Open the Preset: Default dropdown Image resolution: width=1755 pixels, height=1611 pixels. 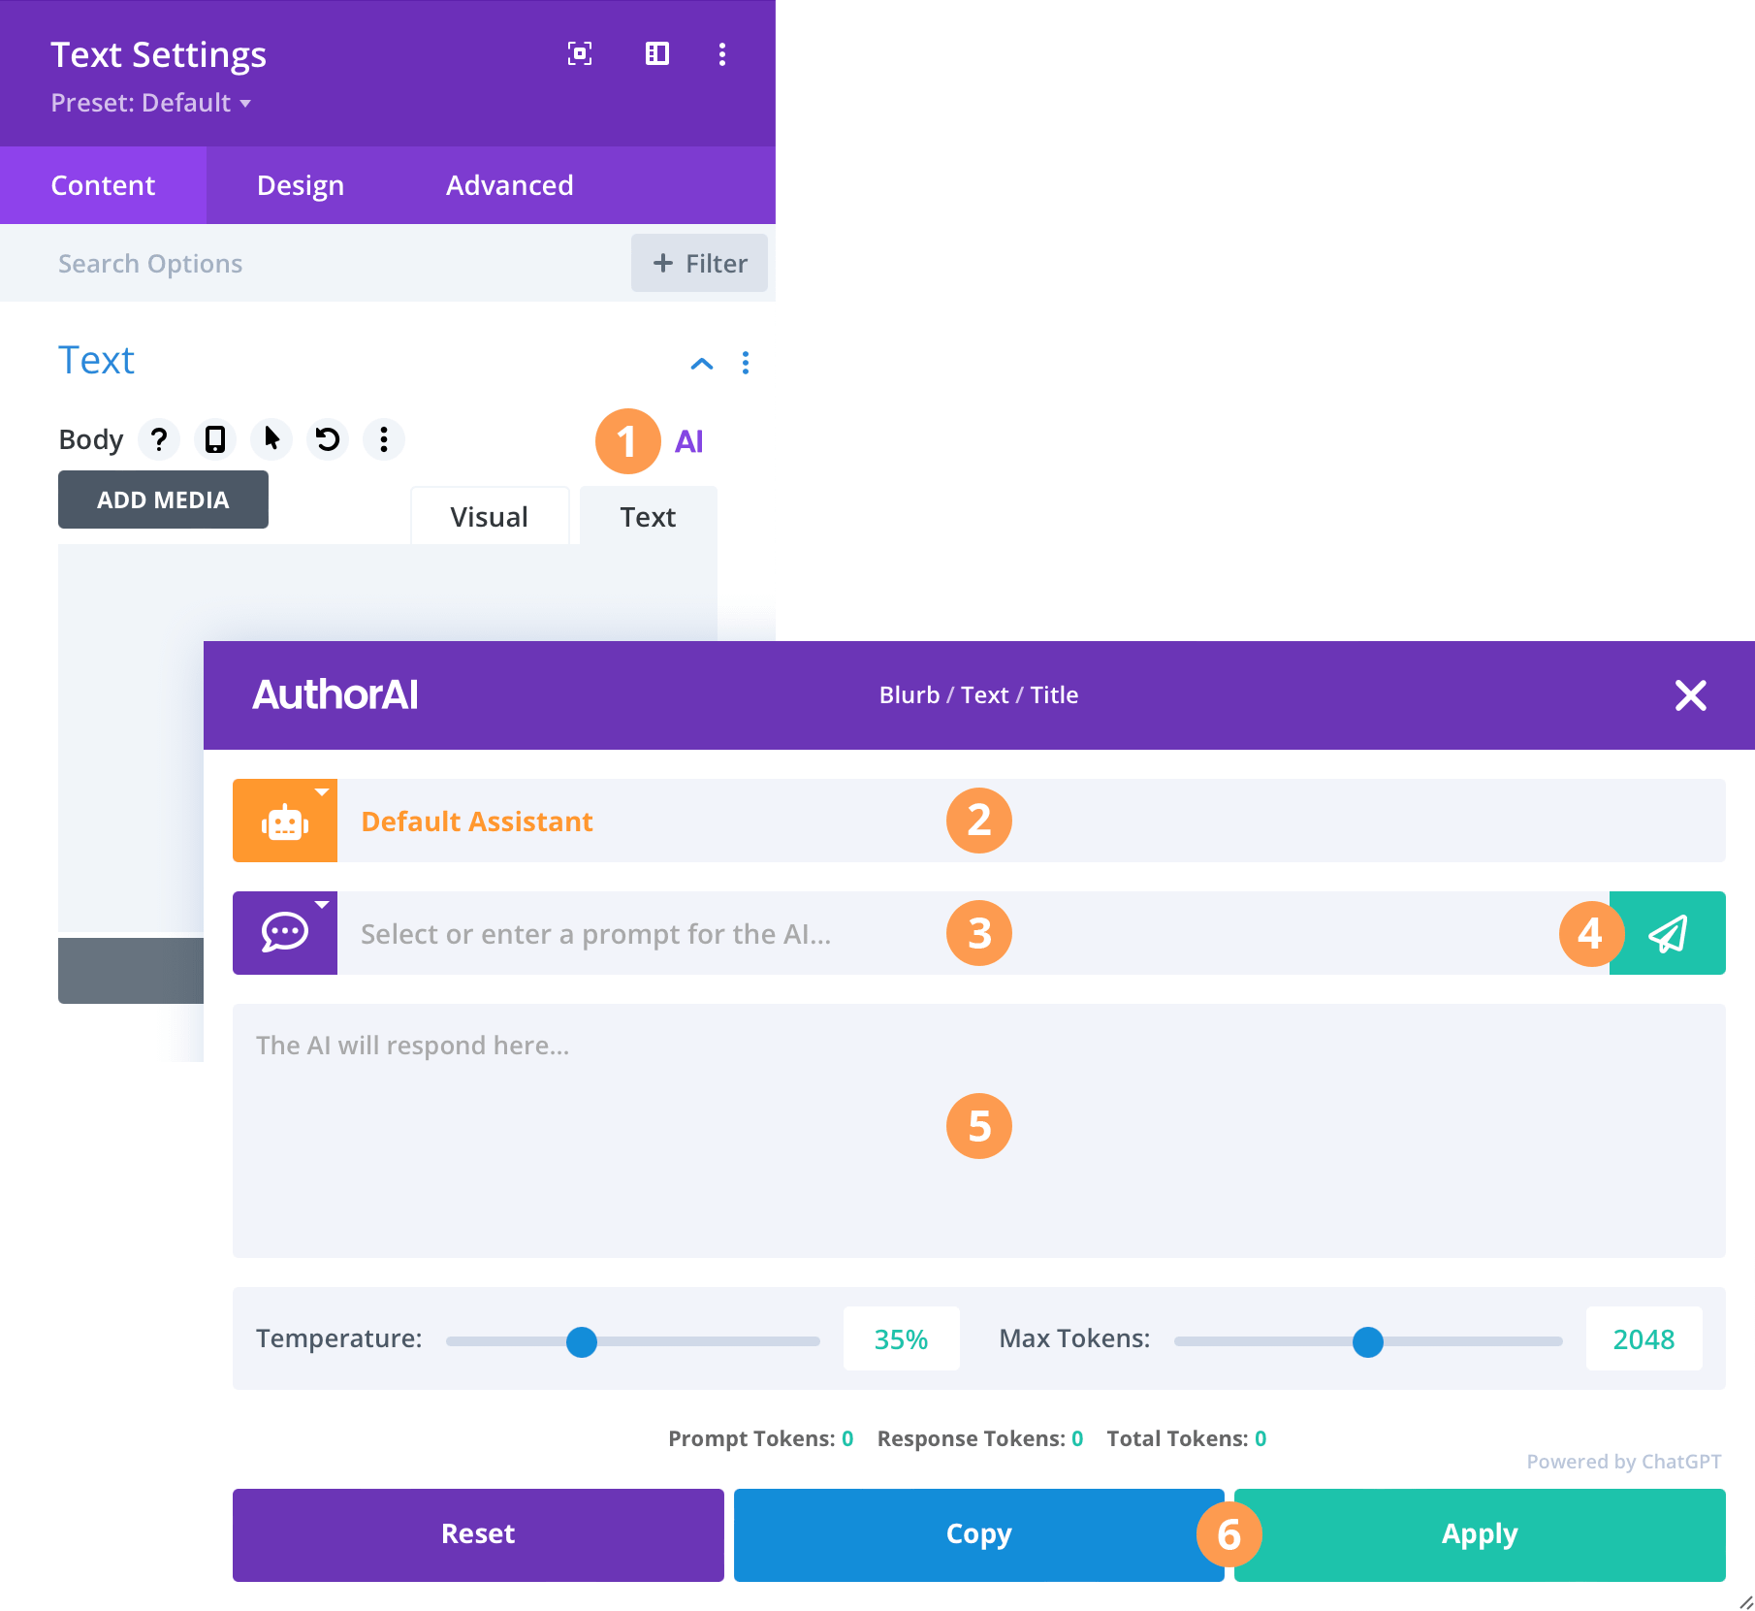coord(150,103)
